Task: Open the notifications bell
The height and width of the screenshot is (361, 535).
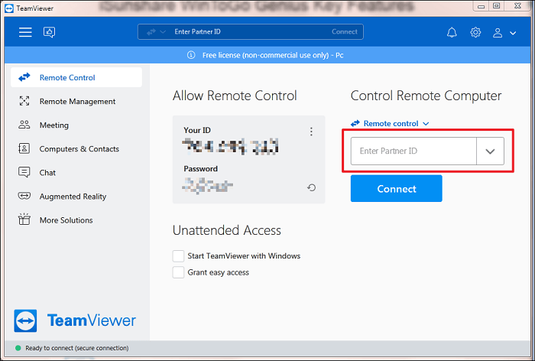Action: pos(452,32)
